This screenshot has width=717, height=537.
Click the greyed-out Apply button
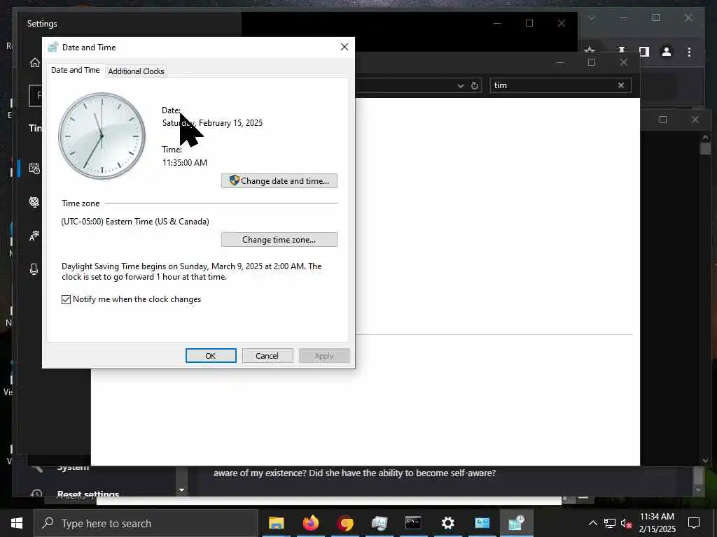324,356
